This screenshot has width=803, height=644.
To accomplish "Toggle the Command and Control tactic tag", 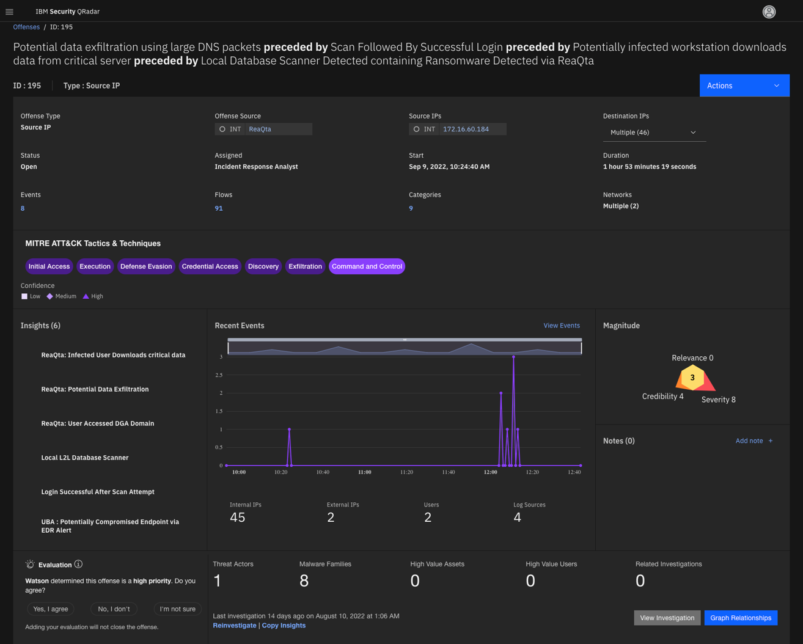I will coord(367,266).
